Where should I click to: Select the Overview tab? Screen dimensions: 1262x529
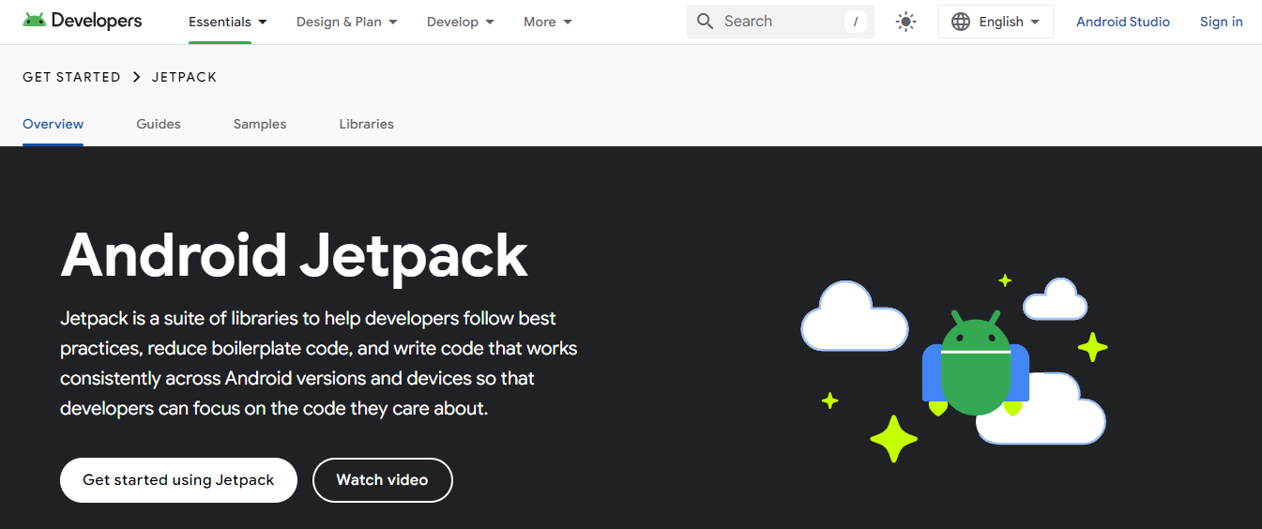53,124
